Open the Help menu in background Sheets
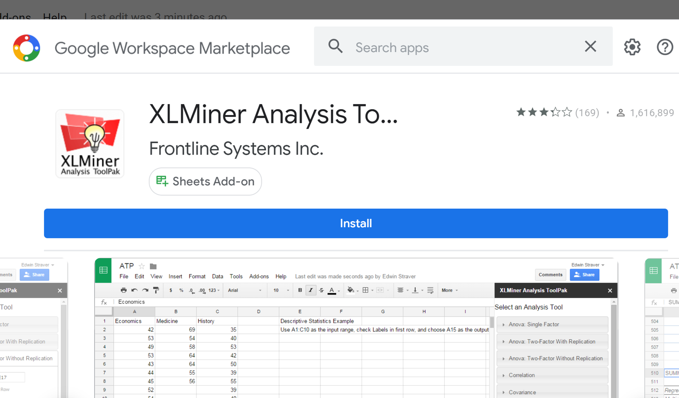 55,16
